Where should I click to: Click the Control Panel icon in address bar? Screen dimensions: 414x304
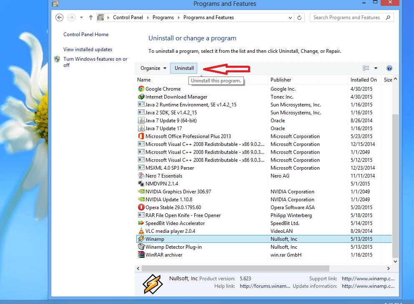[100, 17]
